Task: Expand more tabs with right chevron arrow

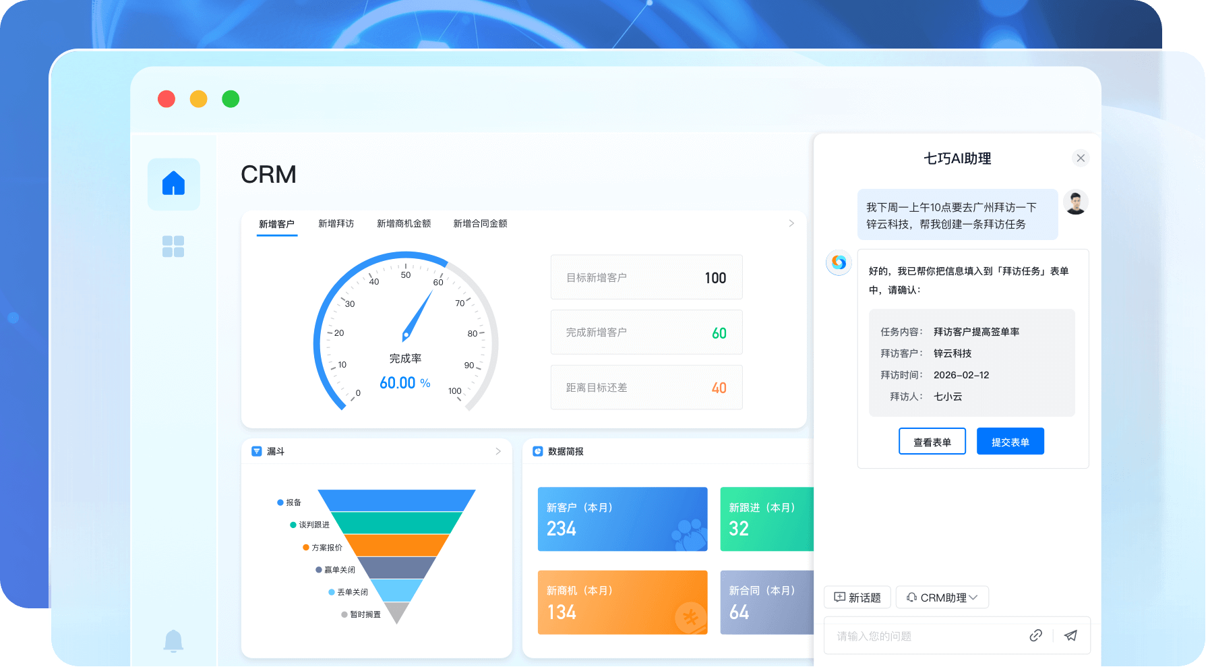Action: [791, 223]
